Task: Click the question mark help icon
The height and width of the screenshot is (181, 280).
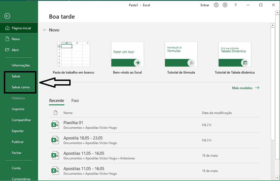Action: [236, 5]
